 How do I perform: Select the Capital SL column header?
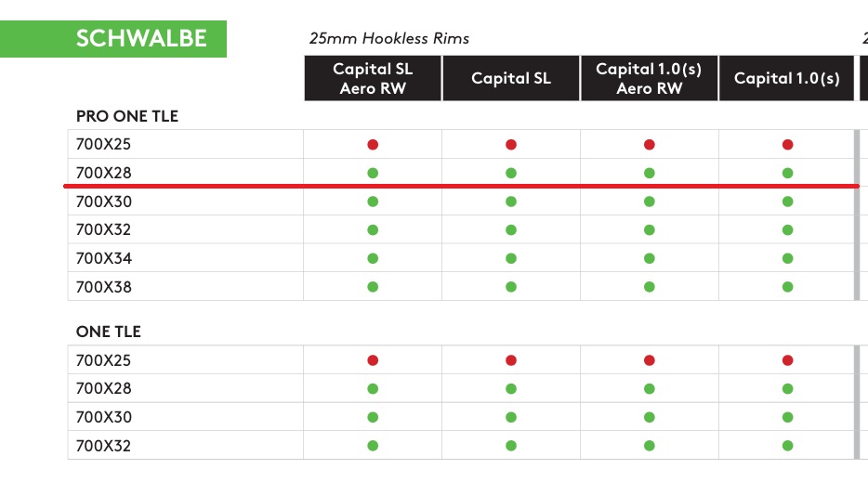pos(511,79)
